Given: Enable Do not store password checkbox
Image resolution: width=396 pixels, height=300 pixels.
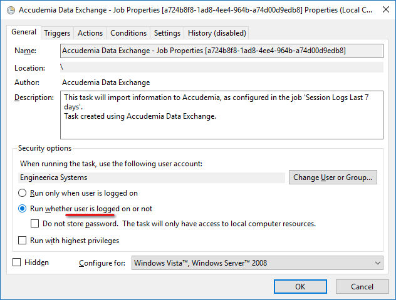Looking at the screenshot, I should [x=35, y=224].
